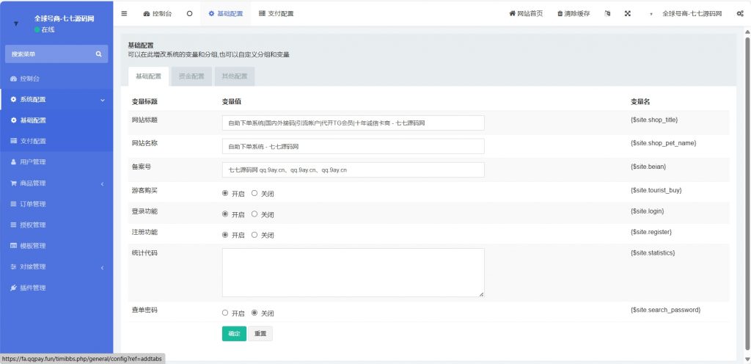Click the 重置 button

(x=260, y=334)
